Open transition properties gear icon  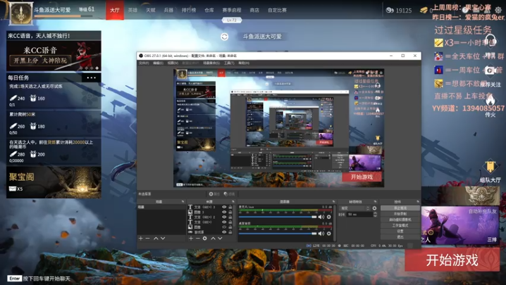[374, 208]
